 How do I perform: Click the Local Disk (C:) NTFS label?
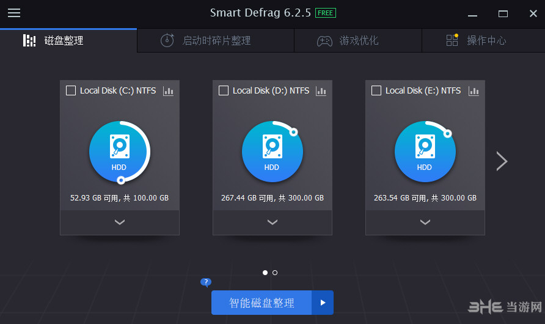pos(118,90)
